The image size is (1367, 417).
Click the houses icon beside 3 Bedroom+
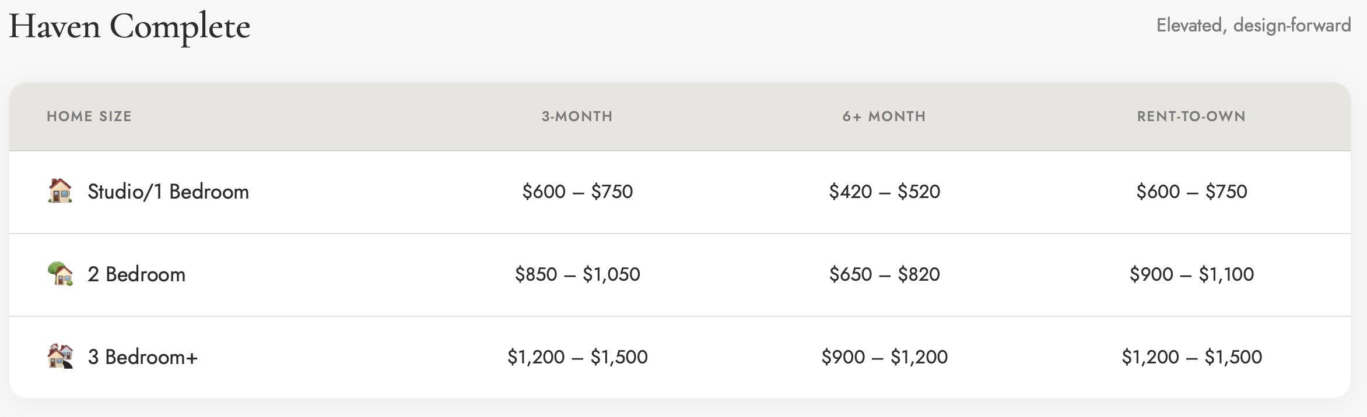tap(60, 356)
